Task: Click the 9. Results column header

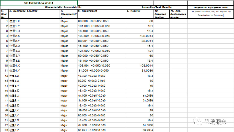Action: 140,14
